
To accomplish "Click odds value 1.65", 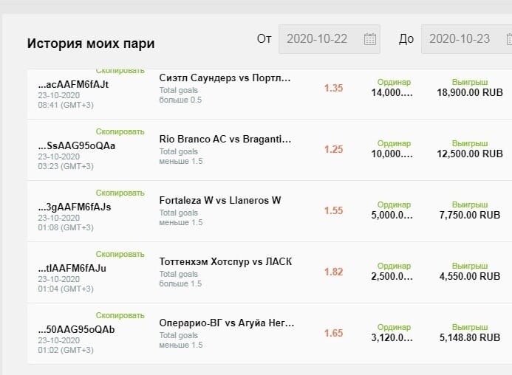I will click(333, 333).
